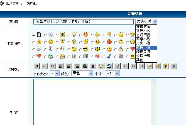The height and width of the screenshot is (125, 186).
Task: Click the camera topic icon
Action: [86, 56]
